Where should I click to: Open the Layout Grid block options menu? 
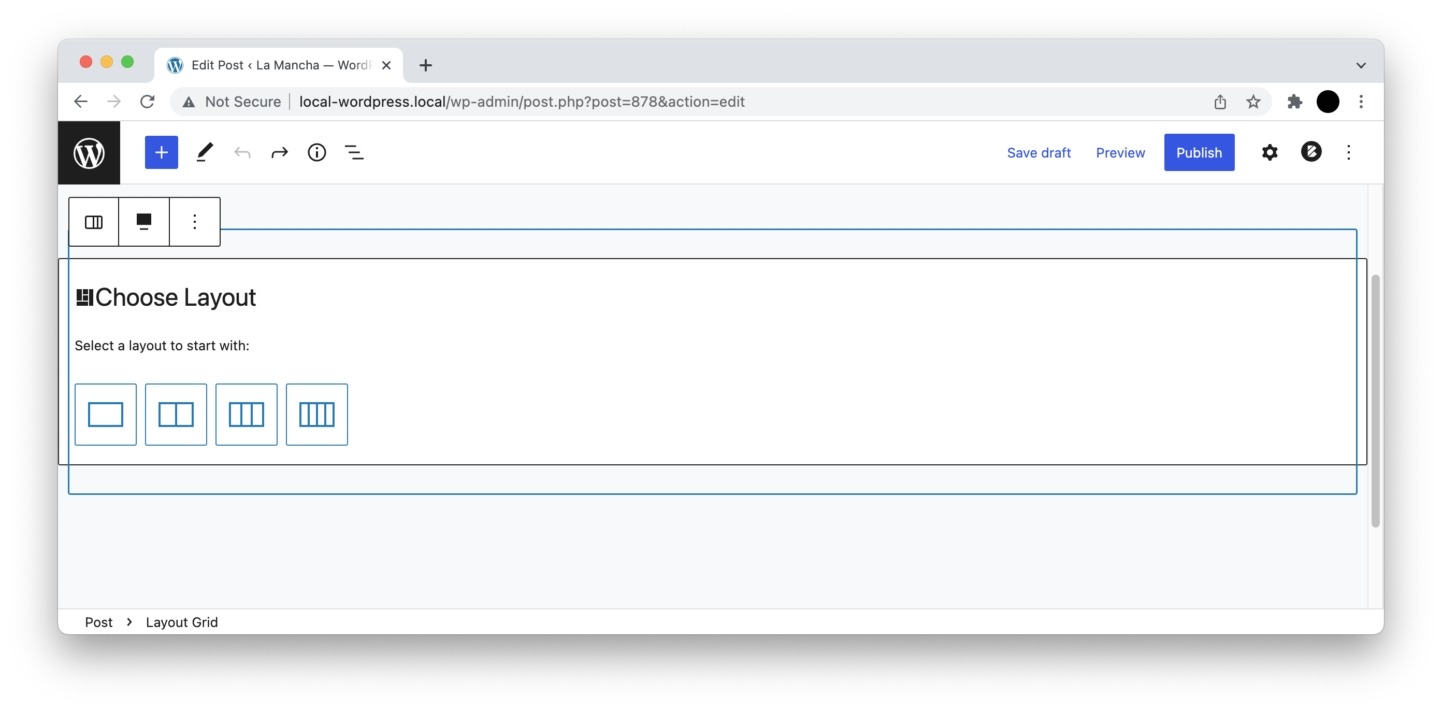click(194, 221)
